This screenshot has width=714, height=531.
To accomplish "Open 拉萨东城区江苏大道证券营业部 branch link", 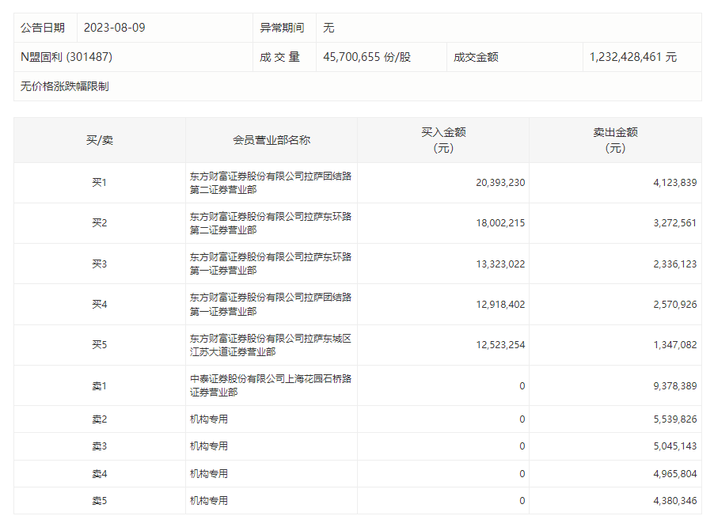I will point(270,344).
